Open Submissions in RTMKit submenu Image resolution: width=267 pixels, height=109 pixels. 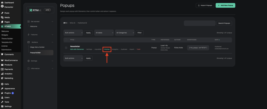[7, 50]
